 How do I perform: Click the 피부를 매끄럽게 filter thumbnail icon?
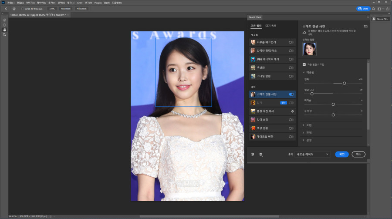click(x=253, y=42)
